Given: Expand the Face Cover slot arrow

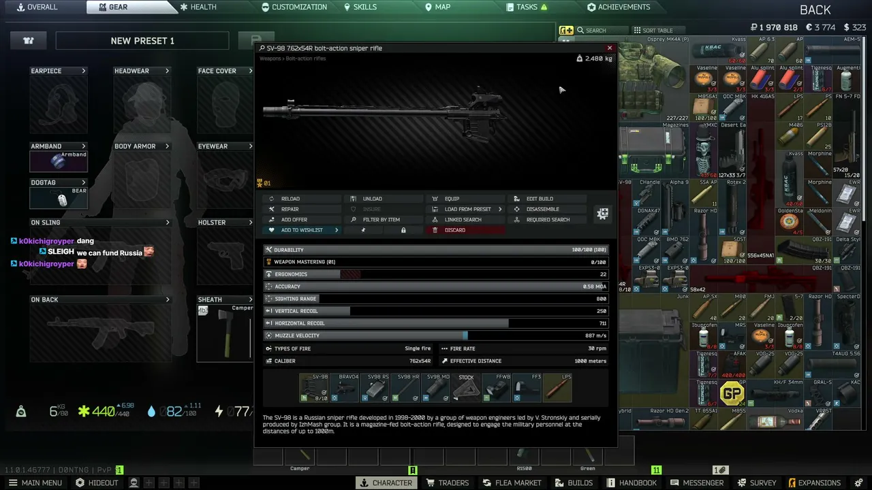Looking at the screenshot, I should 250,71.
